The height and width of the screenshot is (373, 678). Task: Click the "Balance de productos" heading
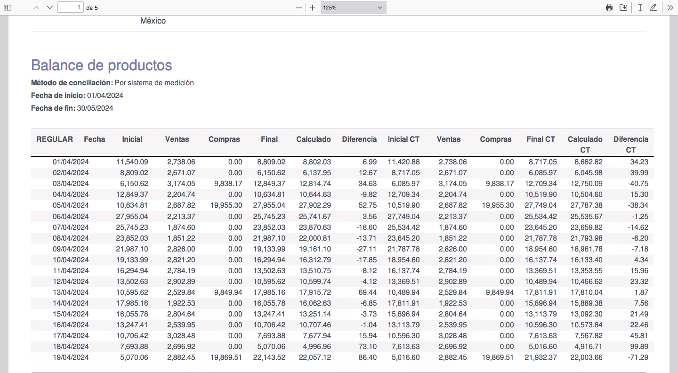(101, 65)
